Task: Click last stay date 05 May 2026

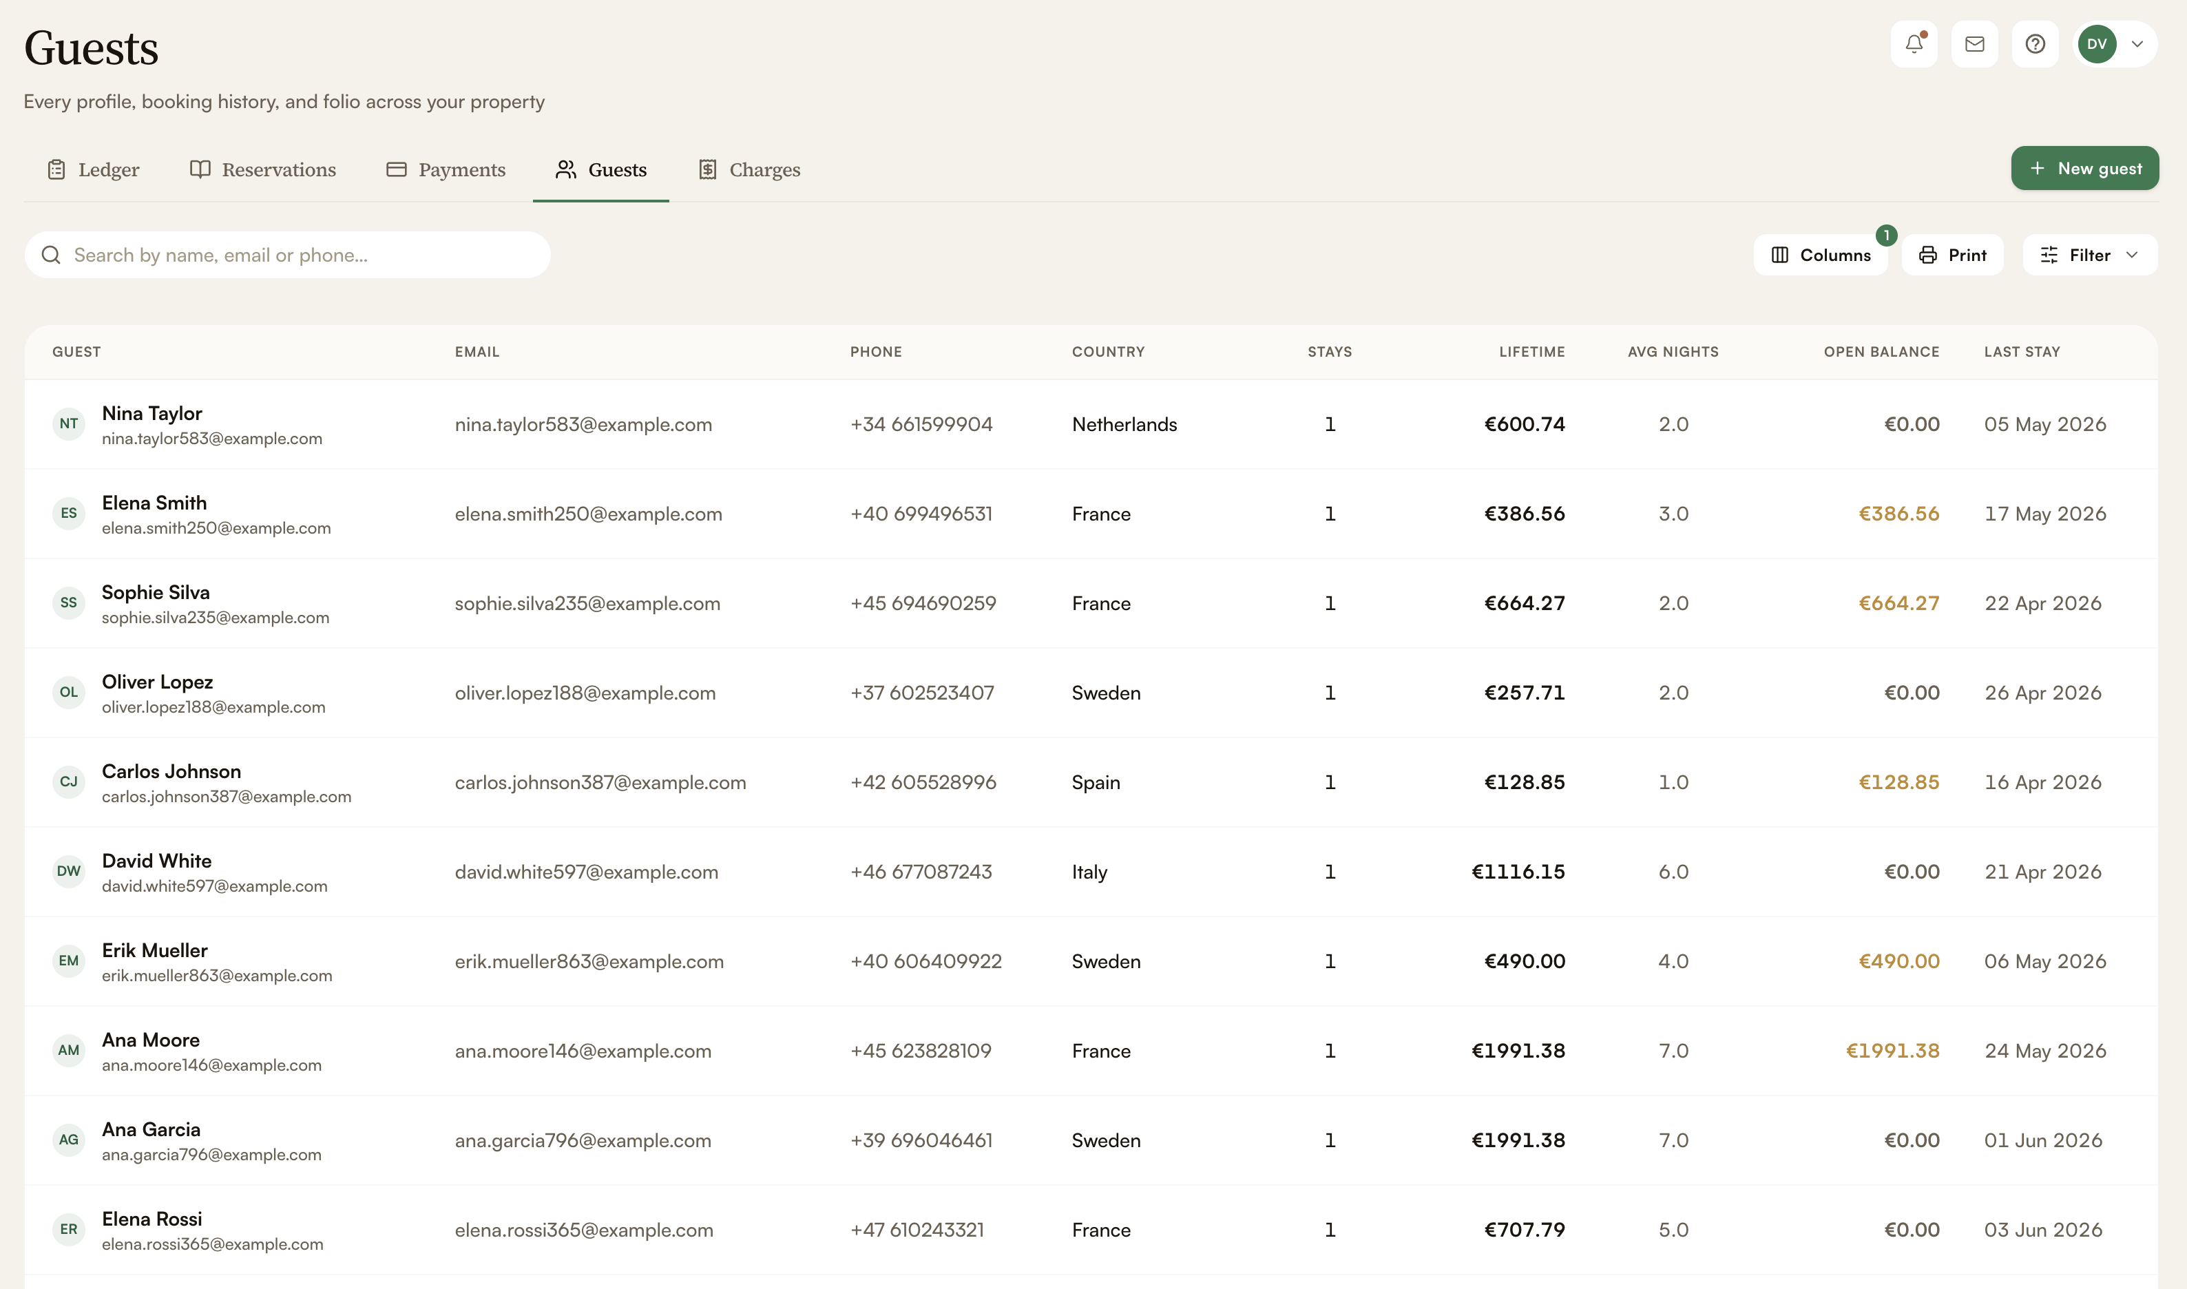Action: [x=2044, y=424]
